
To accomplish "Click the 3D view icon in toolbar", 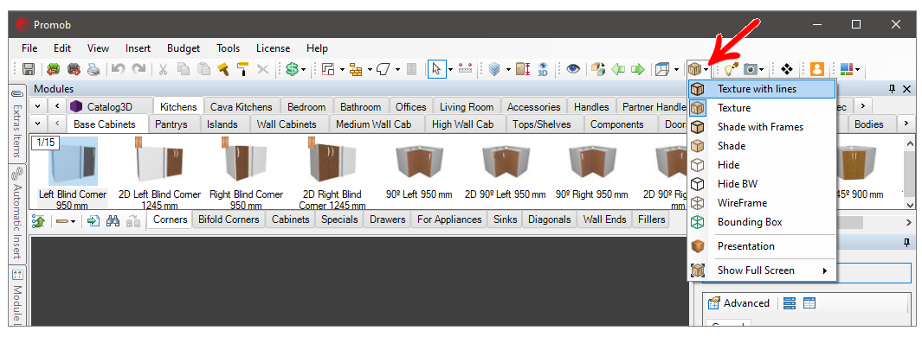I will point(542,69).
